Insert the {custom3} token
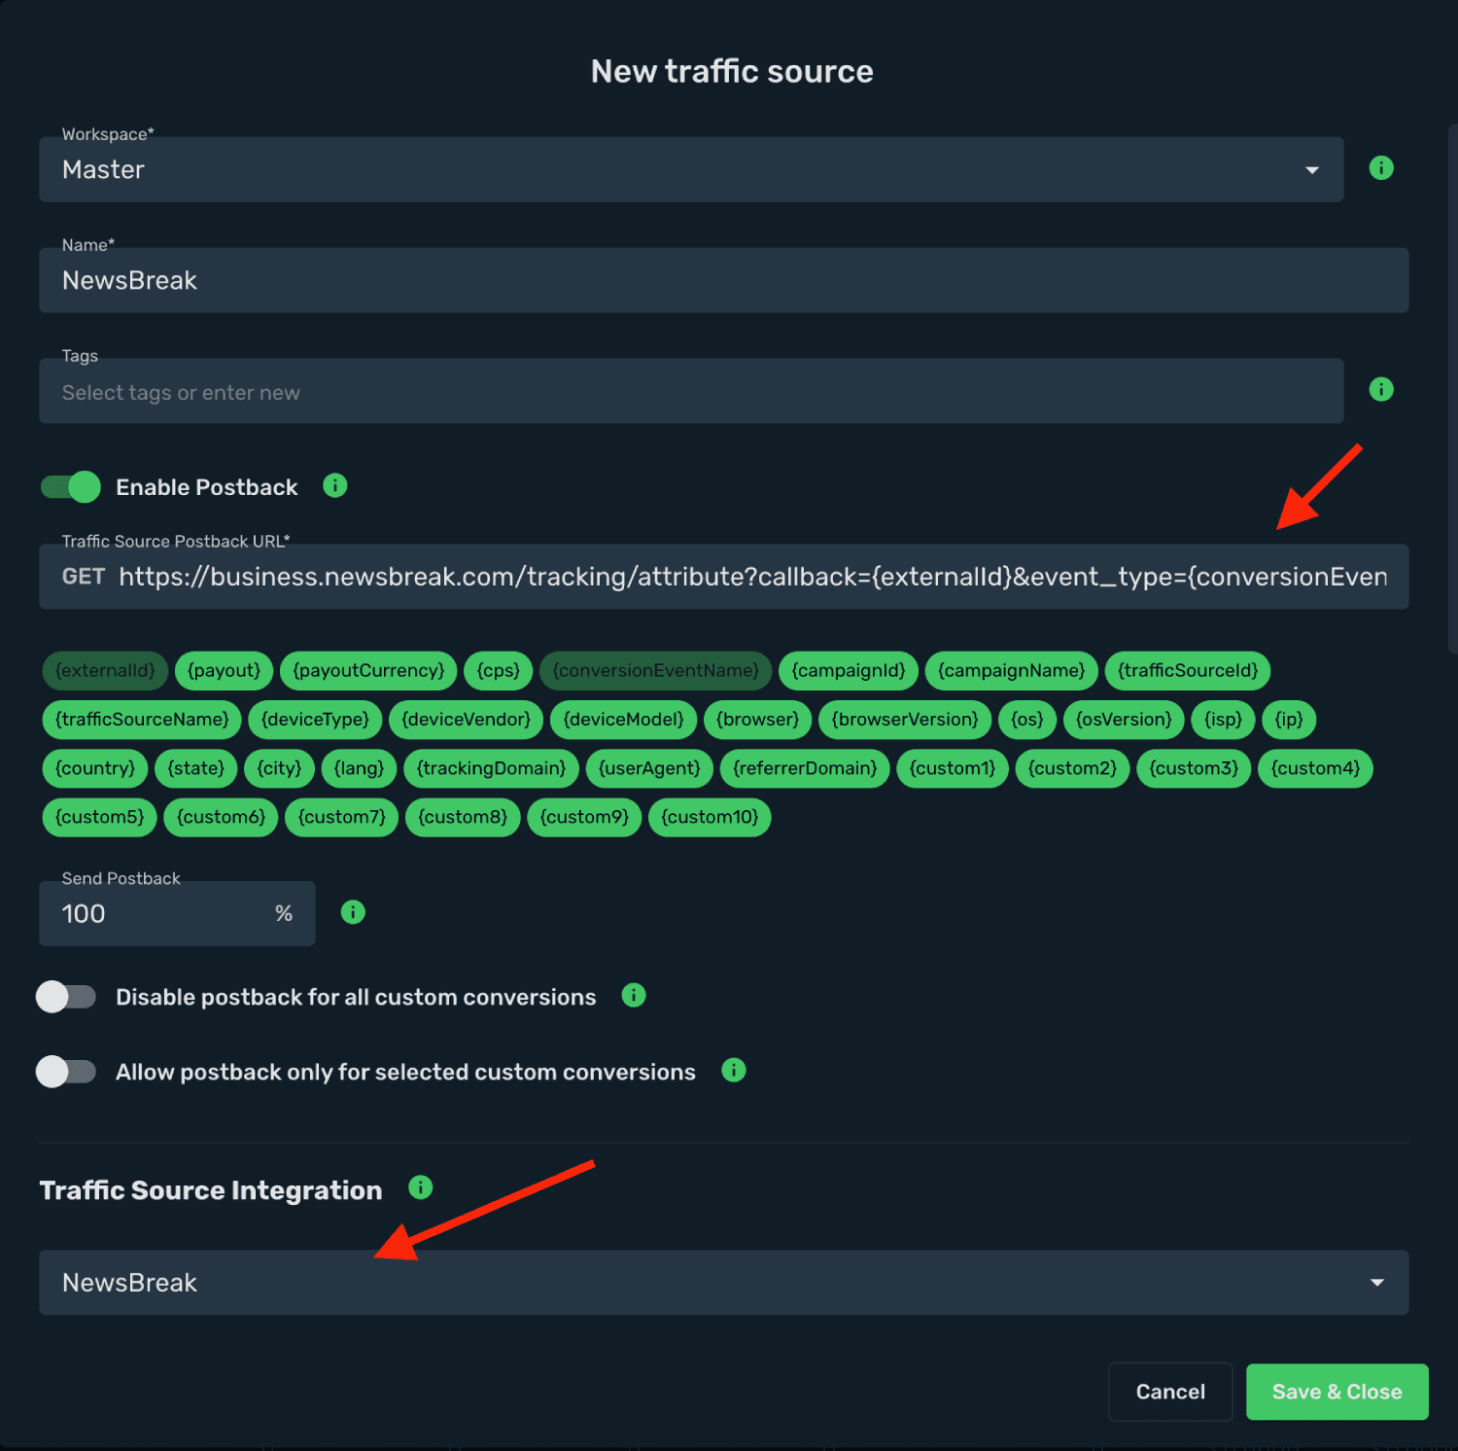 click(1194, 768)
